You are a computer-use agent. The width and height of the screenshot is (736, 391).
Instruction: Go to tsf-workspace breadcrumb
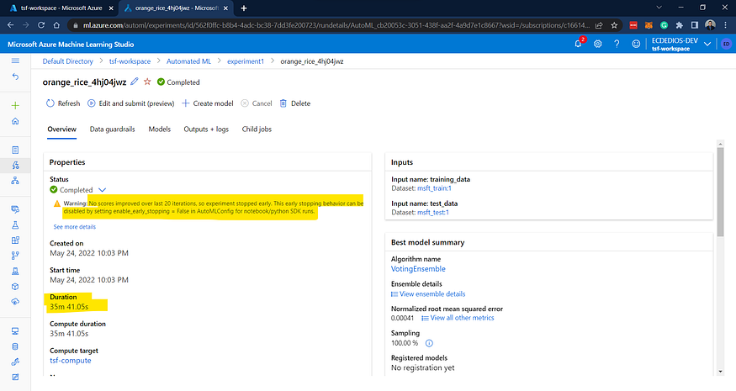(x=130, y=61)
